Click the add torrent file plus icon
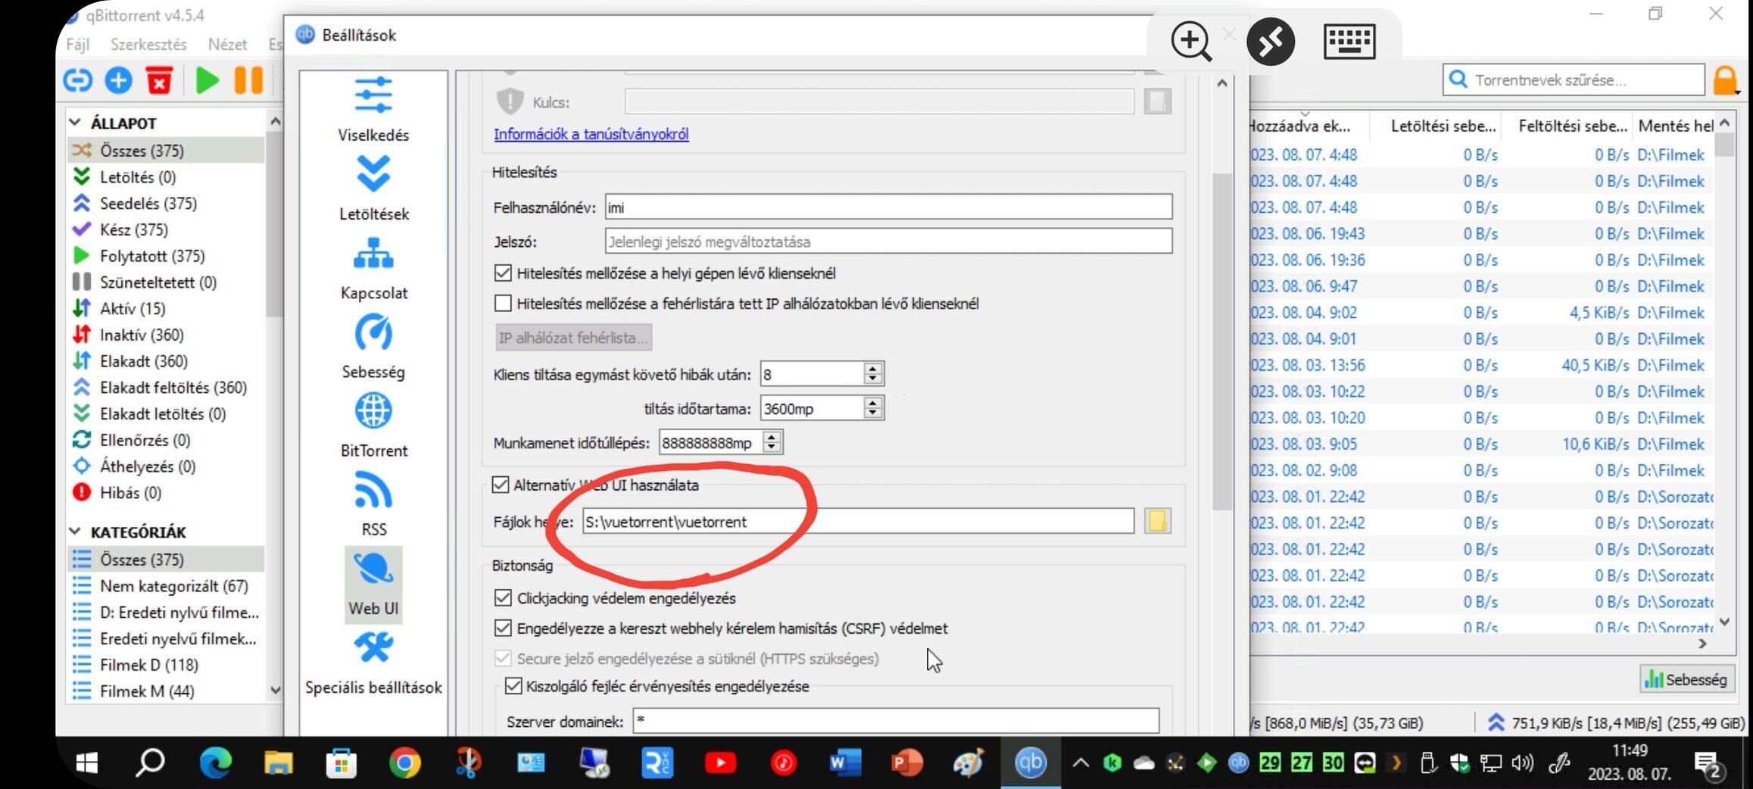The image size is (1753, 789). 118,80
